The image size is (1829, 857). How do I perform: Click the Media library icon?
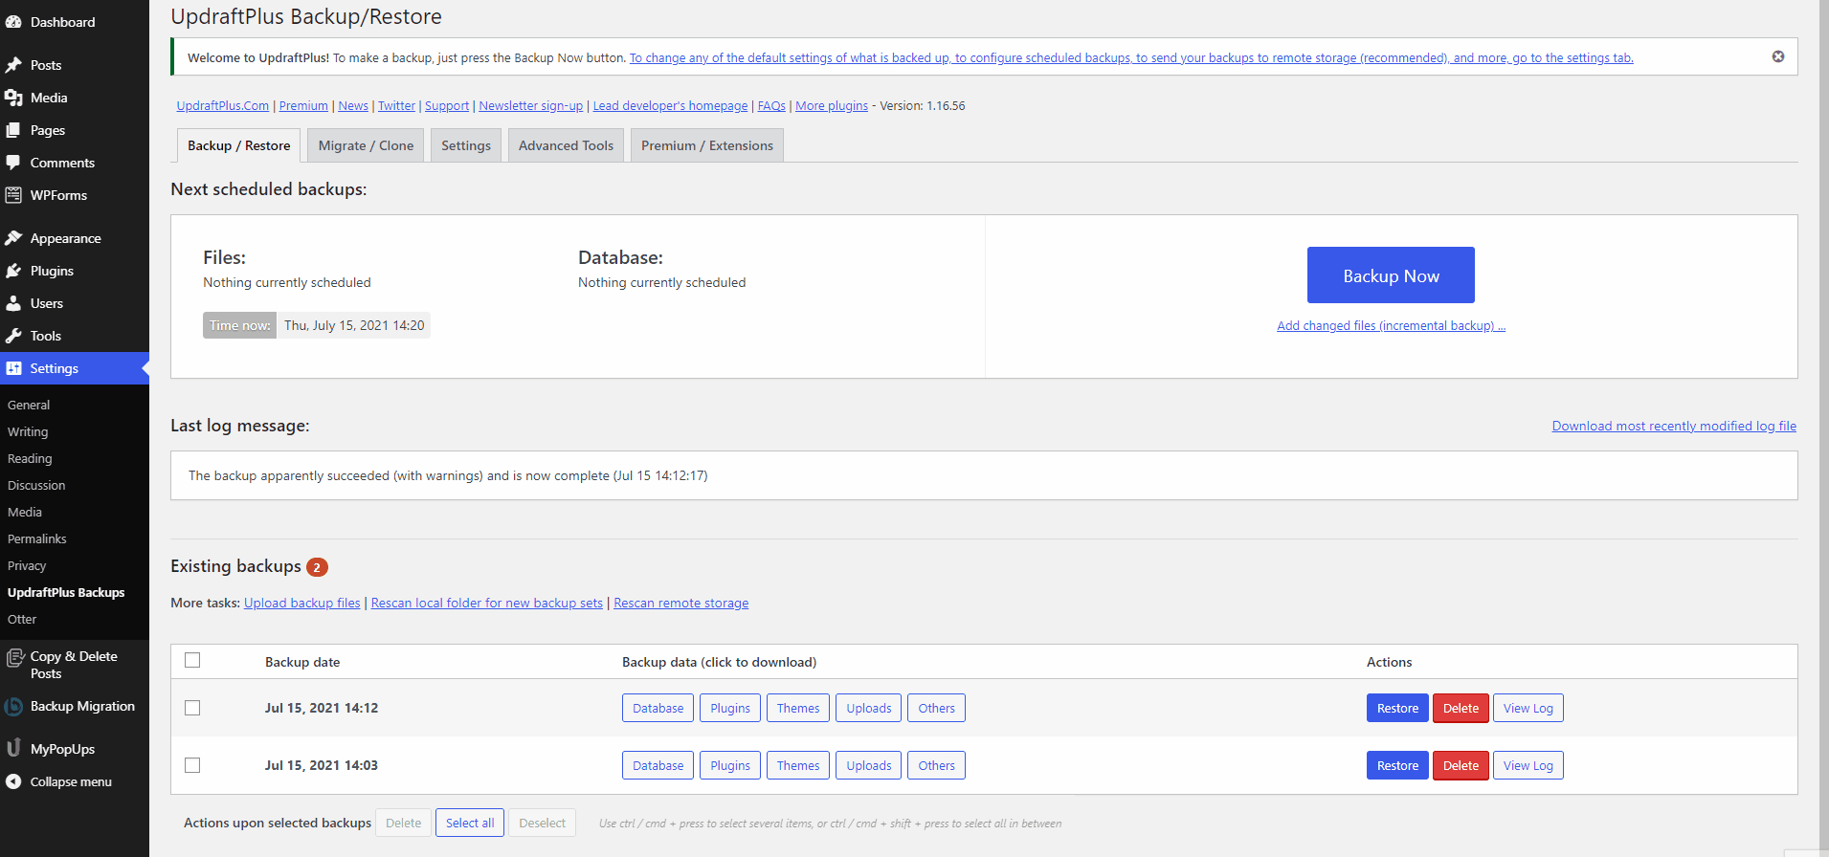click(13, 98)
